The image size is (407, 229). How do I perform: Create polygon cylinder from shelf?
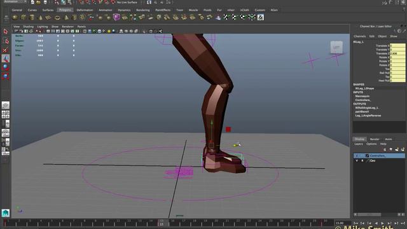[x=32, y=17]
